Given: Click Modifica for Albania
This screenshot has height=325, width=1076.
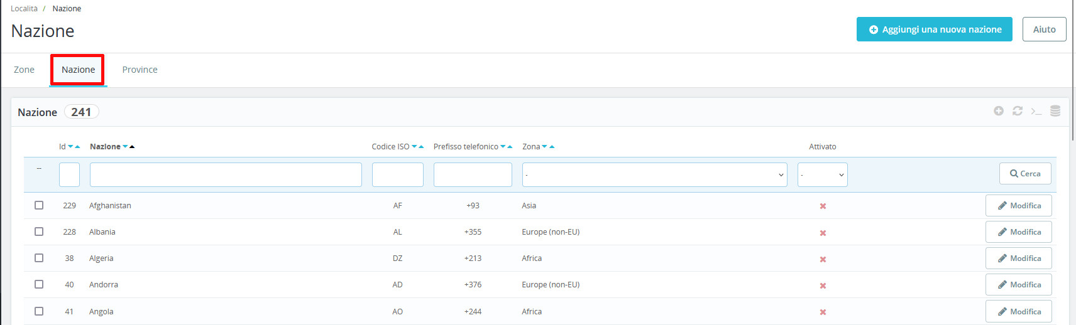Looking at the screenshot, I should click(1019, 232).
